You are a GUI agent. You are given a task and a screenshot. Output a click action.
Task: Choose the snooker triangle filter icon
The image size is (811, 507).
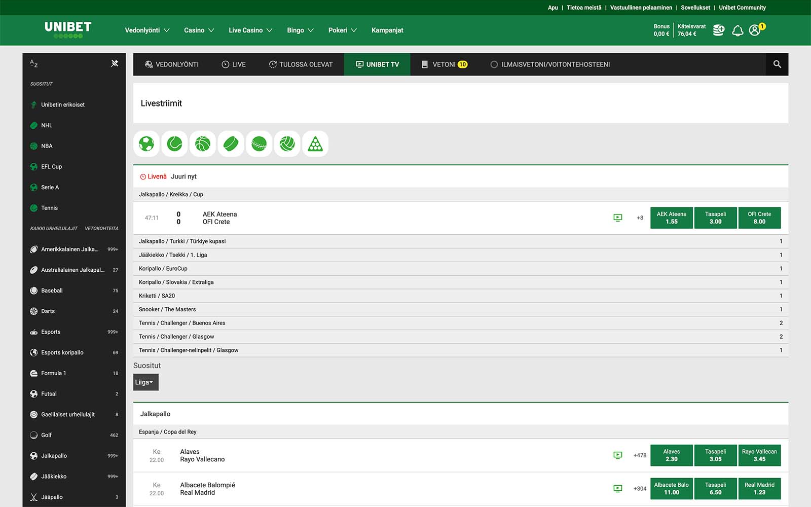315,144
